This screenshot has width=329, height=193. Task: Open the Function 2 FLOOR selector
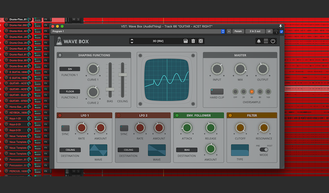pos(70,91)
